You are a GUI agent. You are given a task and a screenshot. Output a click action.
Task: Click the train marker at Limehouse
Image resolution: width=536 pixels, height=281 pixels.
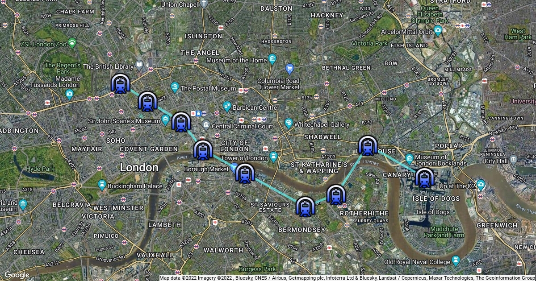tap(368, 146)
